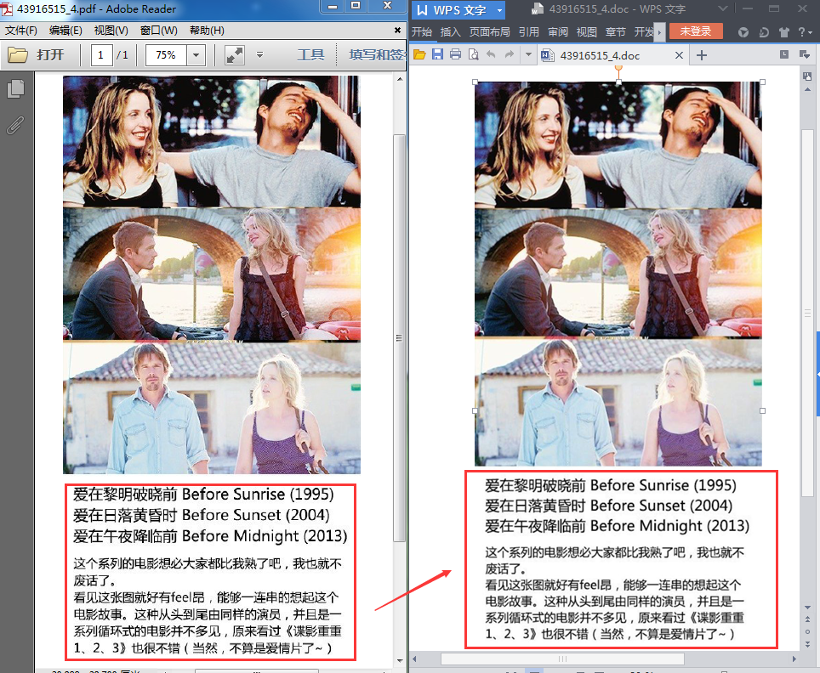Click the WPS previous page double-arrow
The image size is (820, 673).
pos(807,619)
